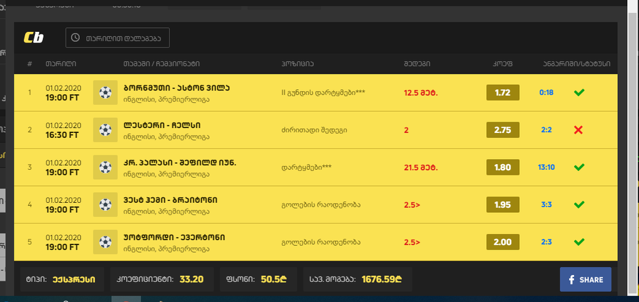Click ანგარიში/სტატუსი column header

point(577,64)
